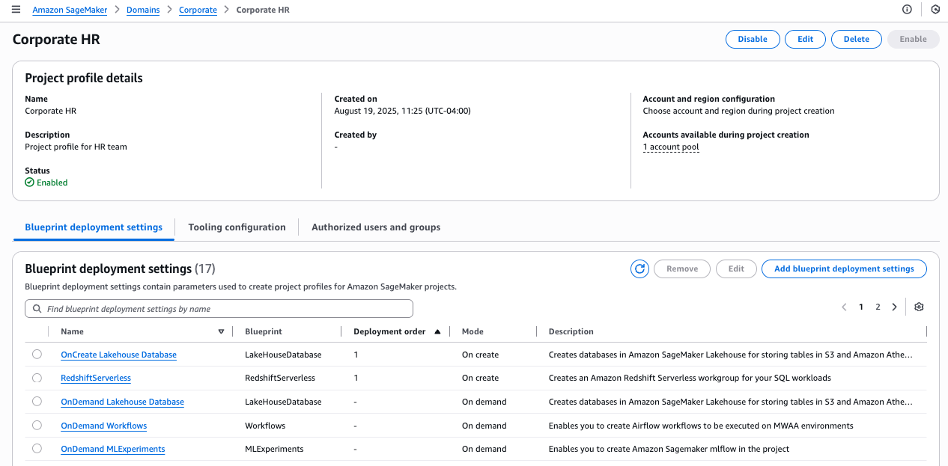Select OnCreate Lakehouse Database radio button
This screenshot has width=948, height=466.
point(37,355)
